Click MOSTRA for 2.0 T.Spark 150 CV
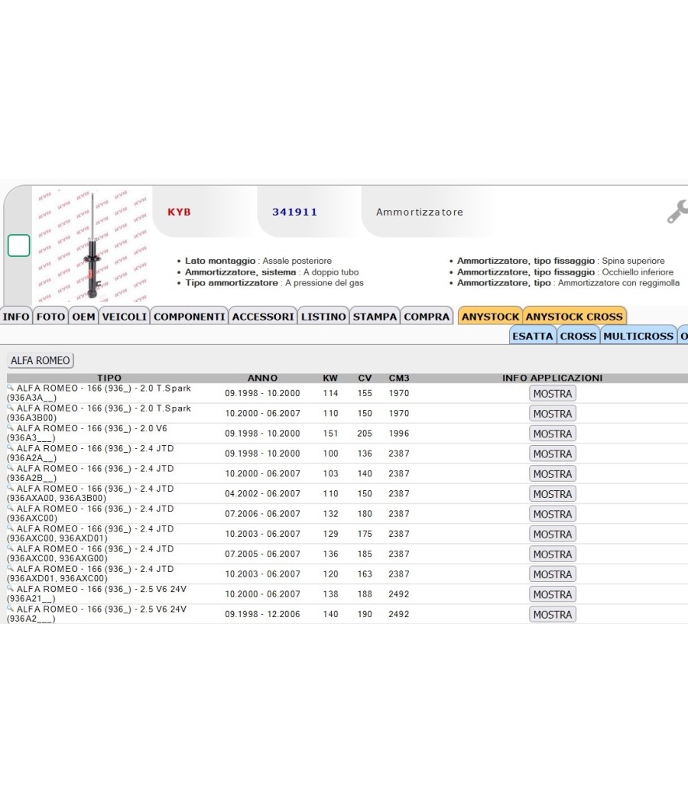This screenshot has width=688, height=803. (x=553, y=413)
